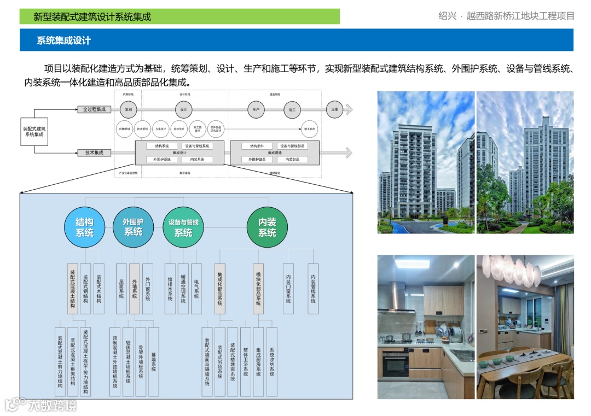Click the 装配式建筑系统集成 box
The image size is (591, 416).
tap(34, 132)
